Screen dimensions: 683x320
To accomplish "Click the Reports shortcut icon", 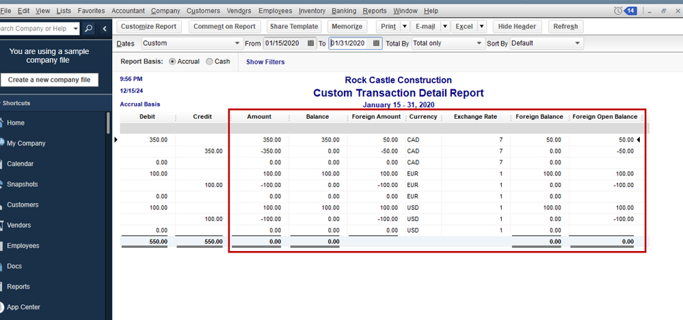I will pyautogui.click(x=3, y=287).
